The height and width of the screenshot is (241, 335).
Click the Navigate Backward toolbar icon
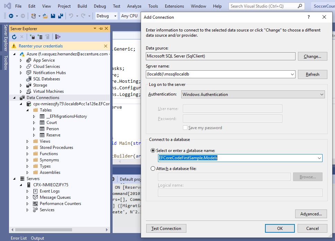click(11, 16)
